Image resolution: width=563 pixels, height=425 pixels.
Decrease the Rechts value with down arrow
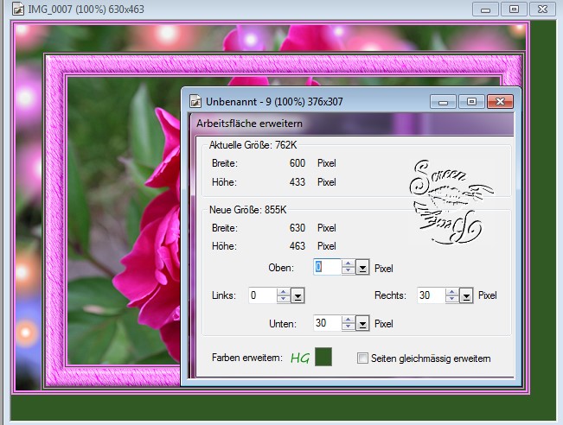[x=452, y=300]
